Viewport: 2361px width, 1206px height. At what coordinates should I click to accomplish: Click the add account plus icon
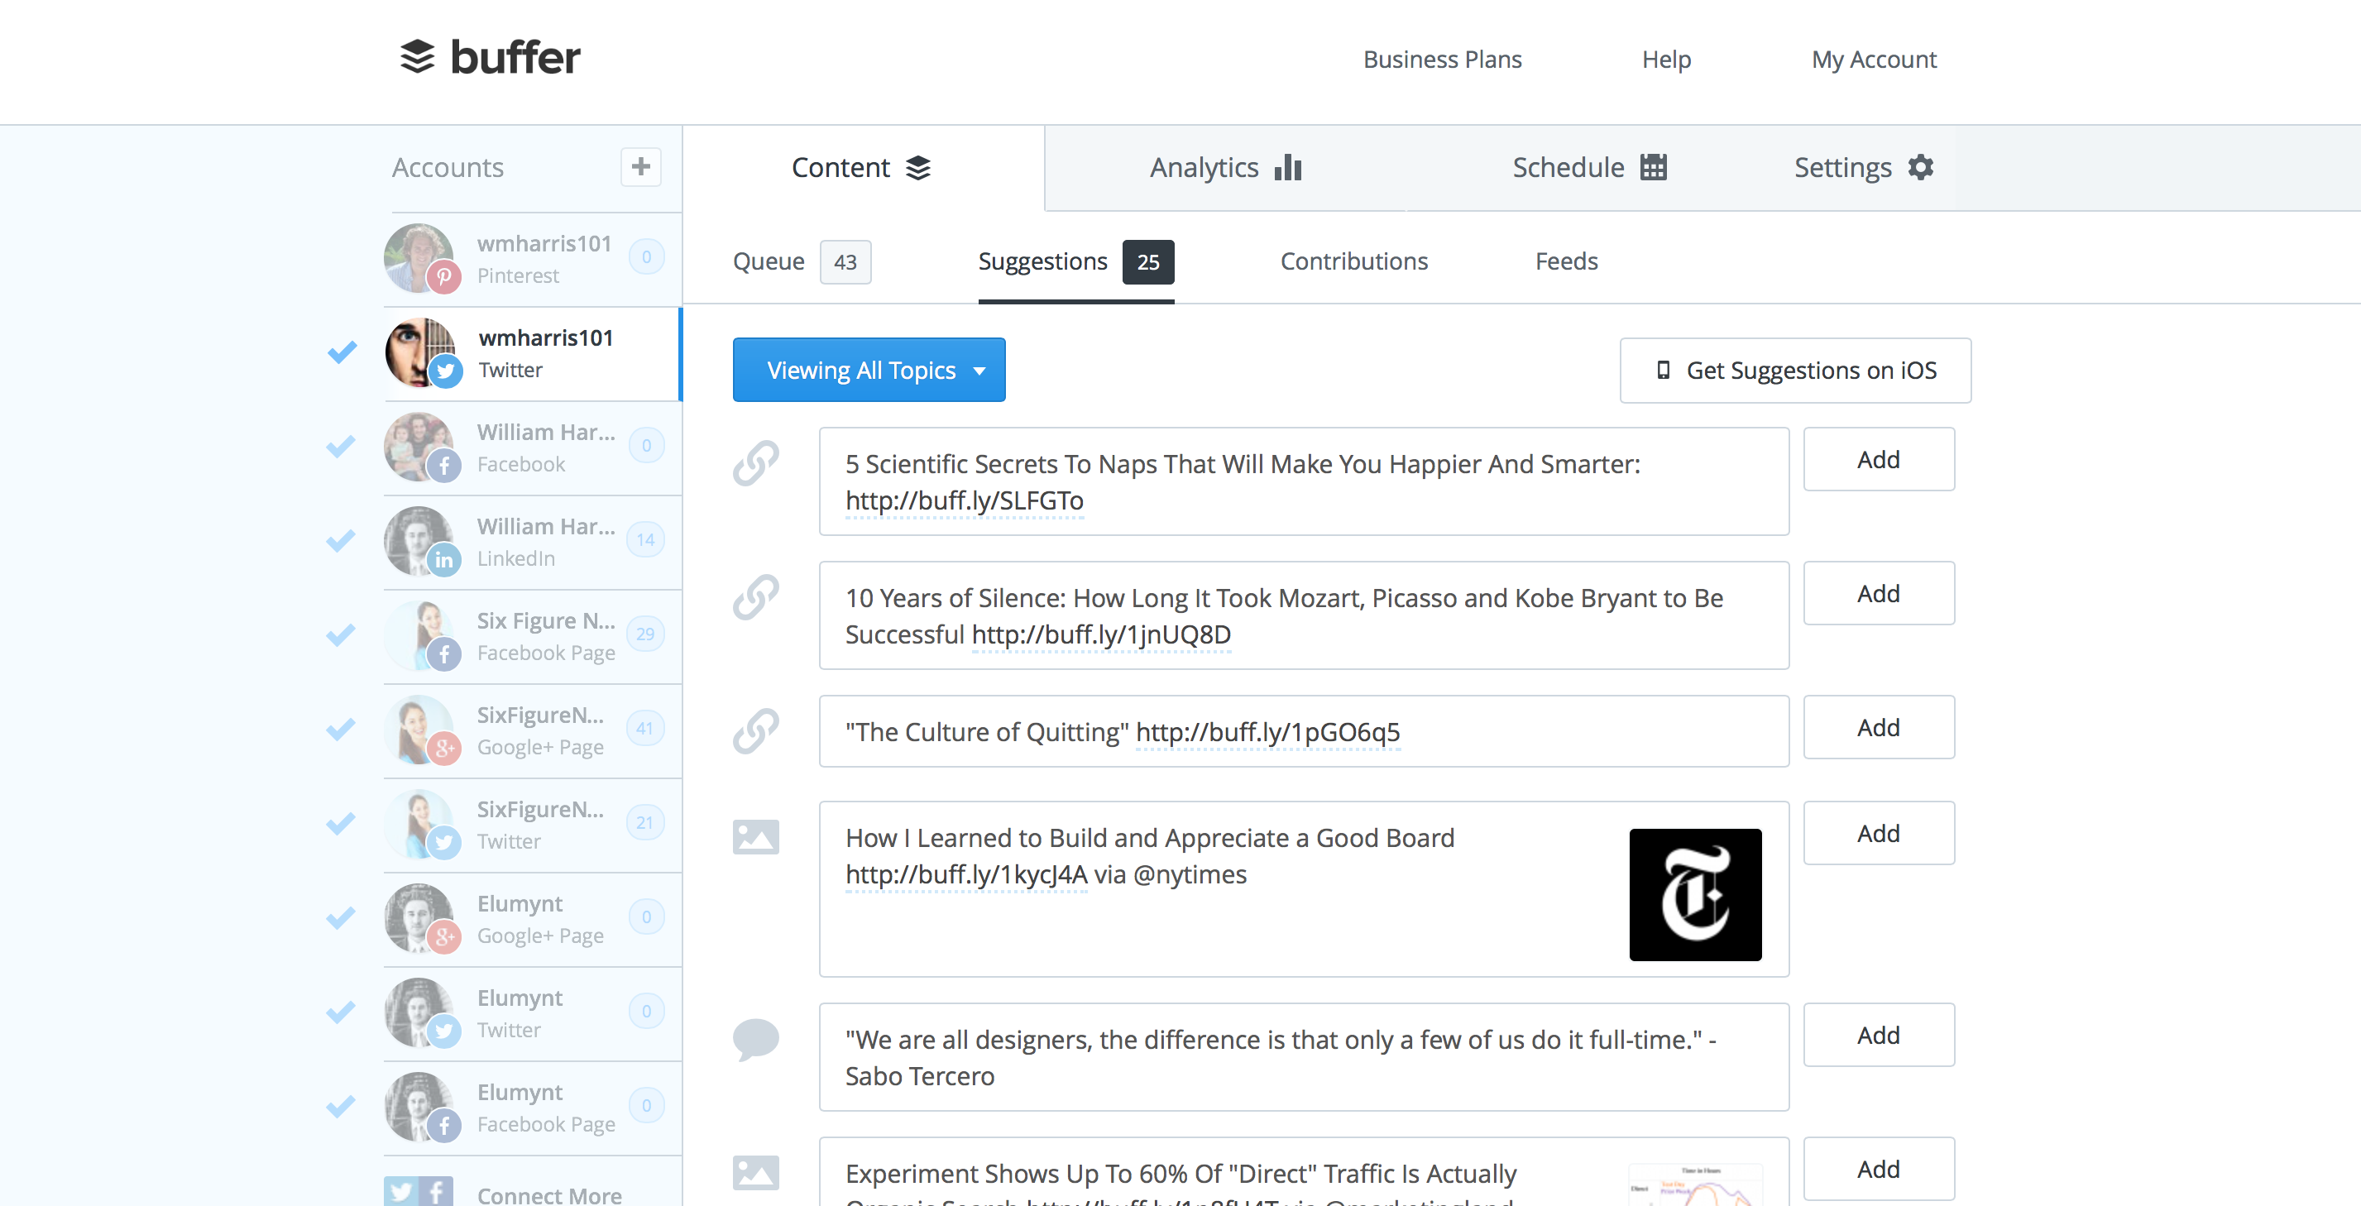coord(640,167)
